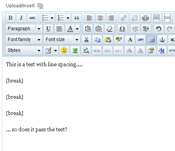The height and width of the screenshot is (151, 175).
Task: Click the insert link chain icon
Action: point(124,18)
